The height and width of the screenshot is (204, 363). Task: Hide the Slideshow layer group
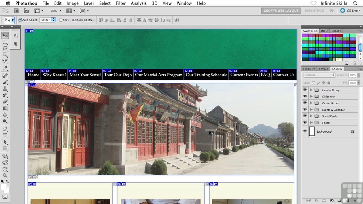pos(305,97)
